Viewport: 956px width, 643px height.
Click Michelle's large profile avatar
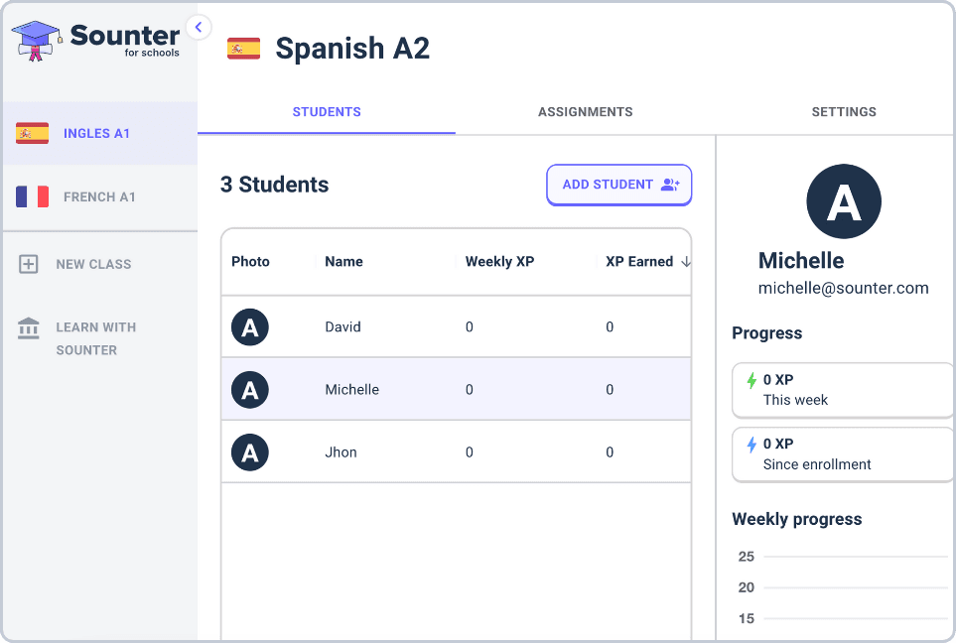(x=844, y=201)
